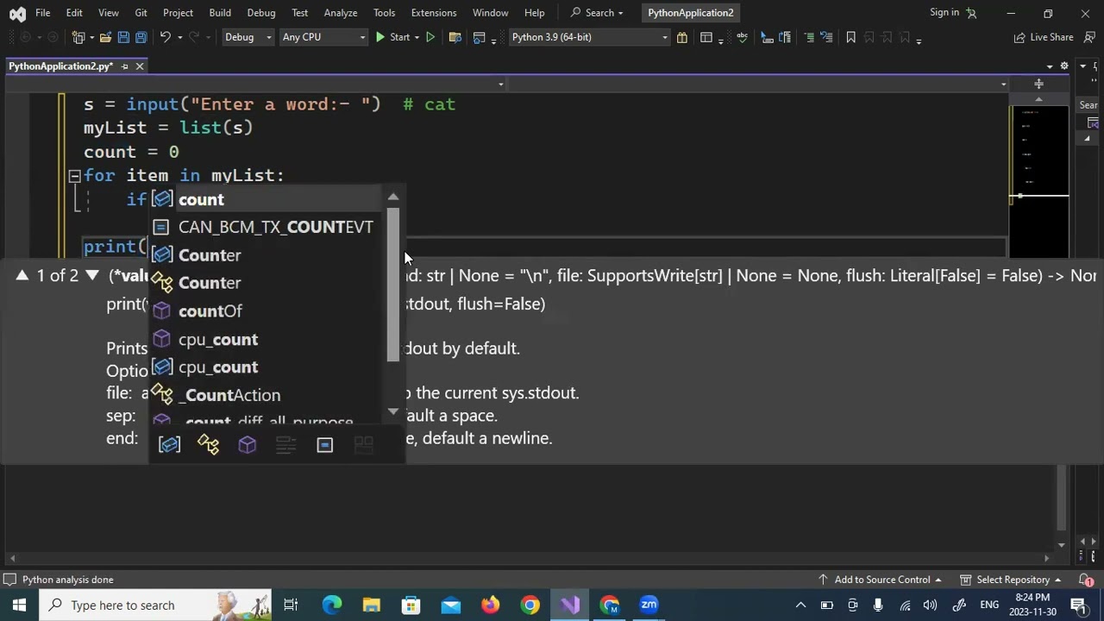Open the Analyze menu

tap(341, 13)
